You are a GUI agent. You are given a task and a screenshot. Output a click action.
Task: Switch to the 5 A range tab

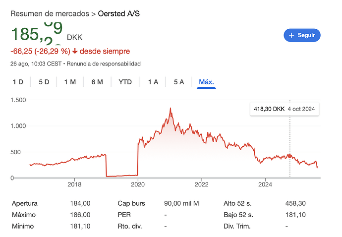coord(179,82)
